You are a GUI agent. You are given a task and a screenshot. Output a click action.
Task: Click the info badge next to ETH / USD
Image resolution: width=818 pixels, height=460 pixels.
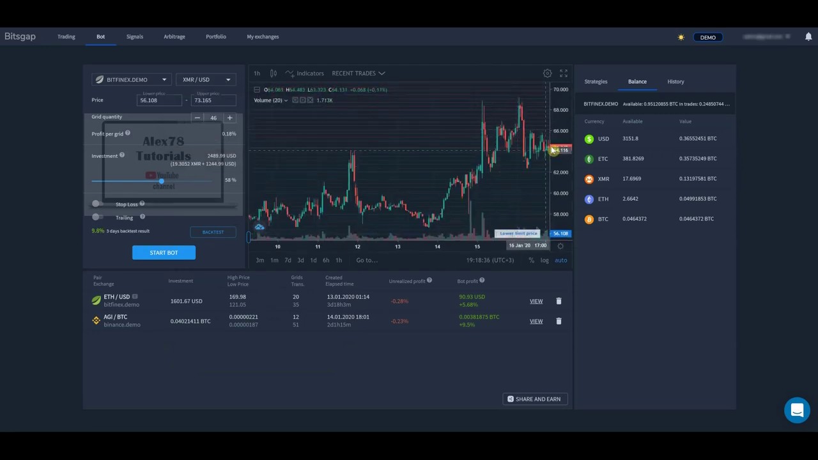[x=135, y=296]
